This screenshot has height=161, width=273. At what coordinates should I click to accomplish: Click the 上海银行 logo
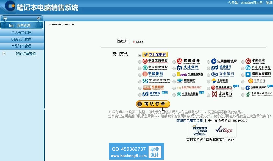point(220,81)
